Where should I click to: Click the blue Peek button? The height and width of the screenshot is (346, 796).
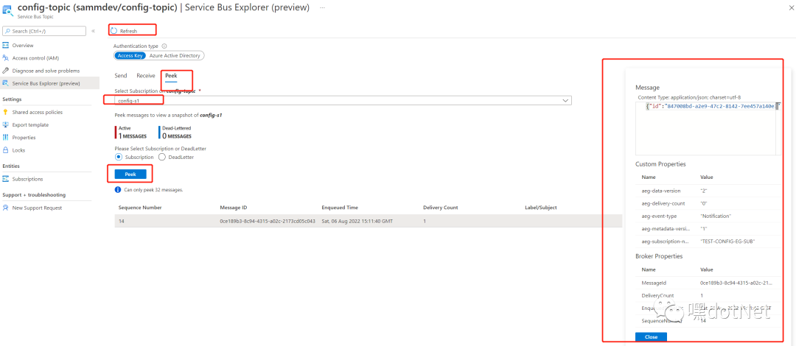(x=130, y=174)
